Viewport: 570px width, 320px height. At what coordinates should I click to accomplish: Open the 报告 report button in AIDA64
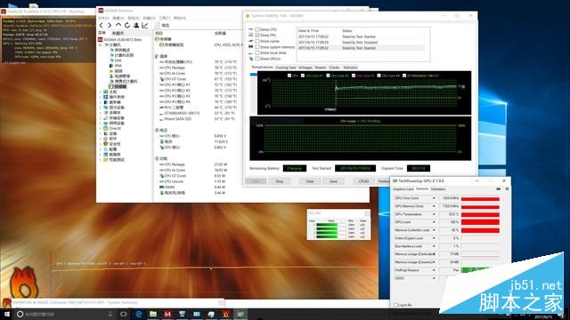(x=162, y=26)
